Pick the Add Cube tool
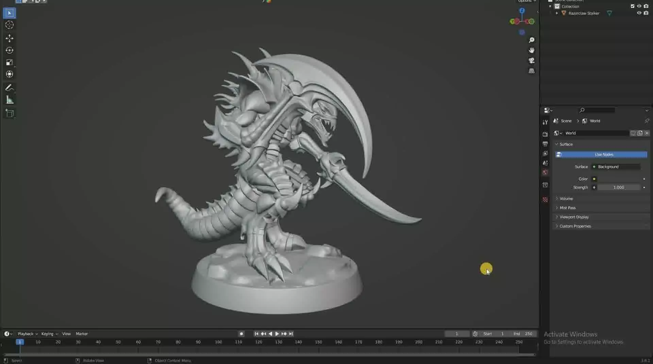The width and height of the screenshot is (653, 364). click(x=10, y=113)
